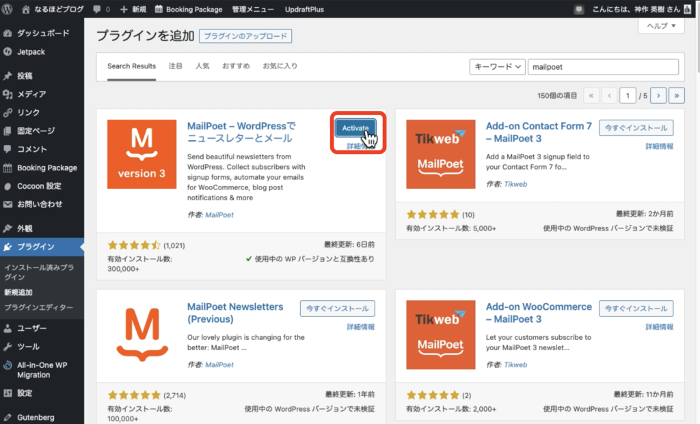
Task: Click the settings icon next to 設定
Action: click(8, 393)
